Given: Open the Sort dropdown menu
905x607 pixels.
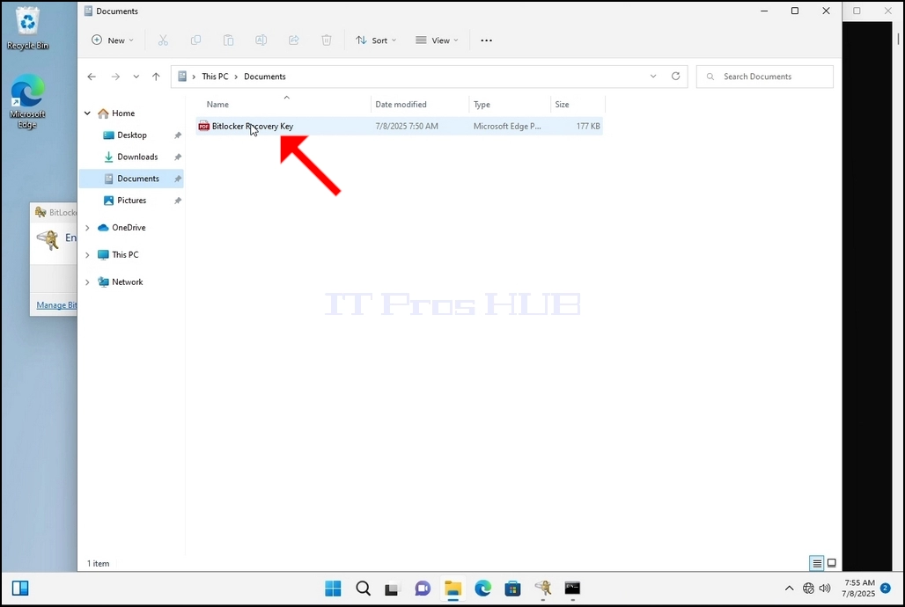Looking at the screenshot, I should pos(376,40).
